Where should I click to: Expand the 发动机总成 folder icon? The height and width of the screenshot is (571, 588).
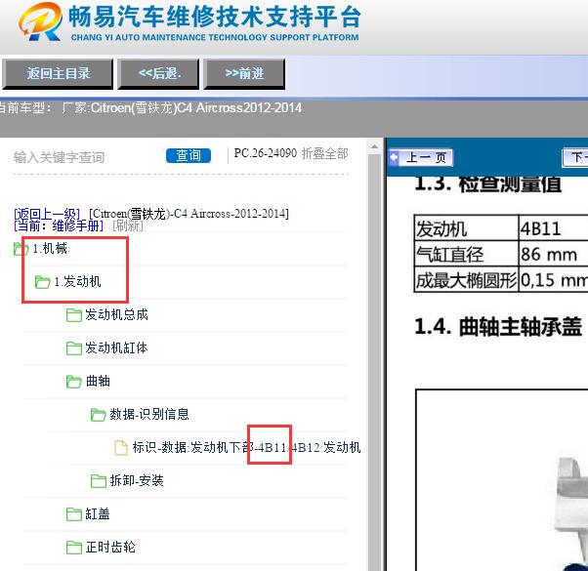[x=74, y=315]
